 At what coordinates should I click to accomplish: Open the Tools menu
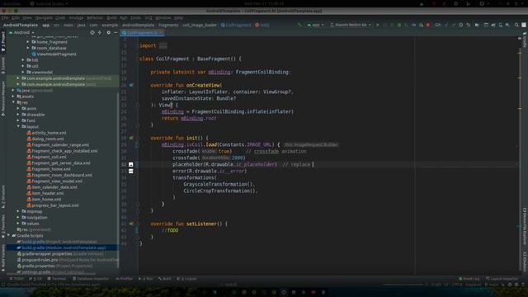135,17
